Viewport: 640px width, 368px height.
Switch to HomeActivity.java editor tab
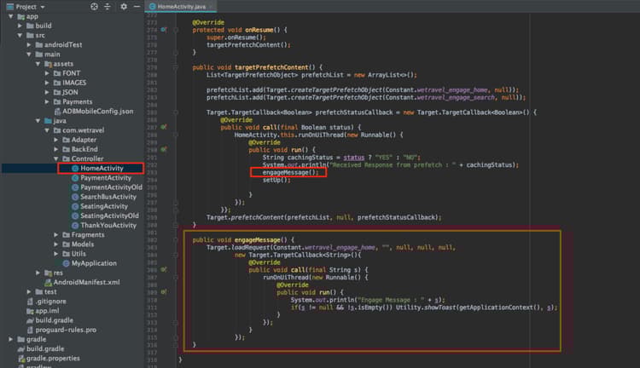181,7
